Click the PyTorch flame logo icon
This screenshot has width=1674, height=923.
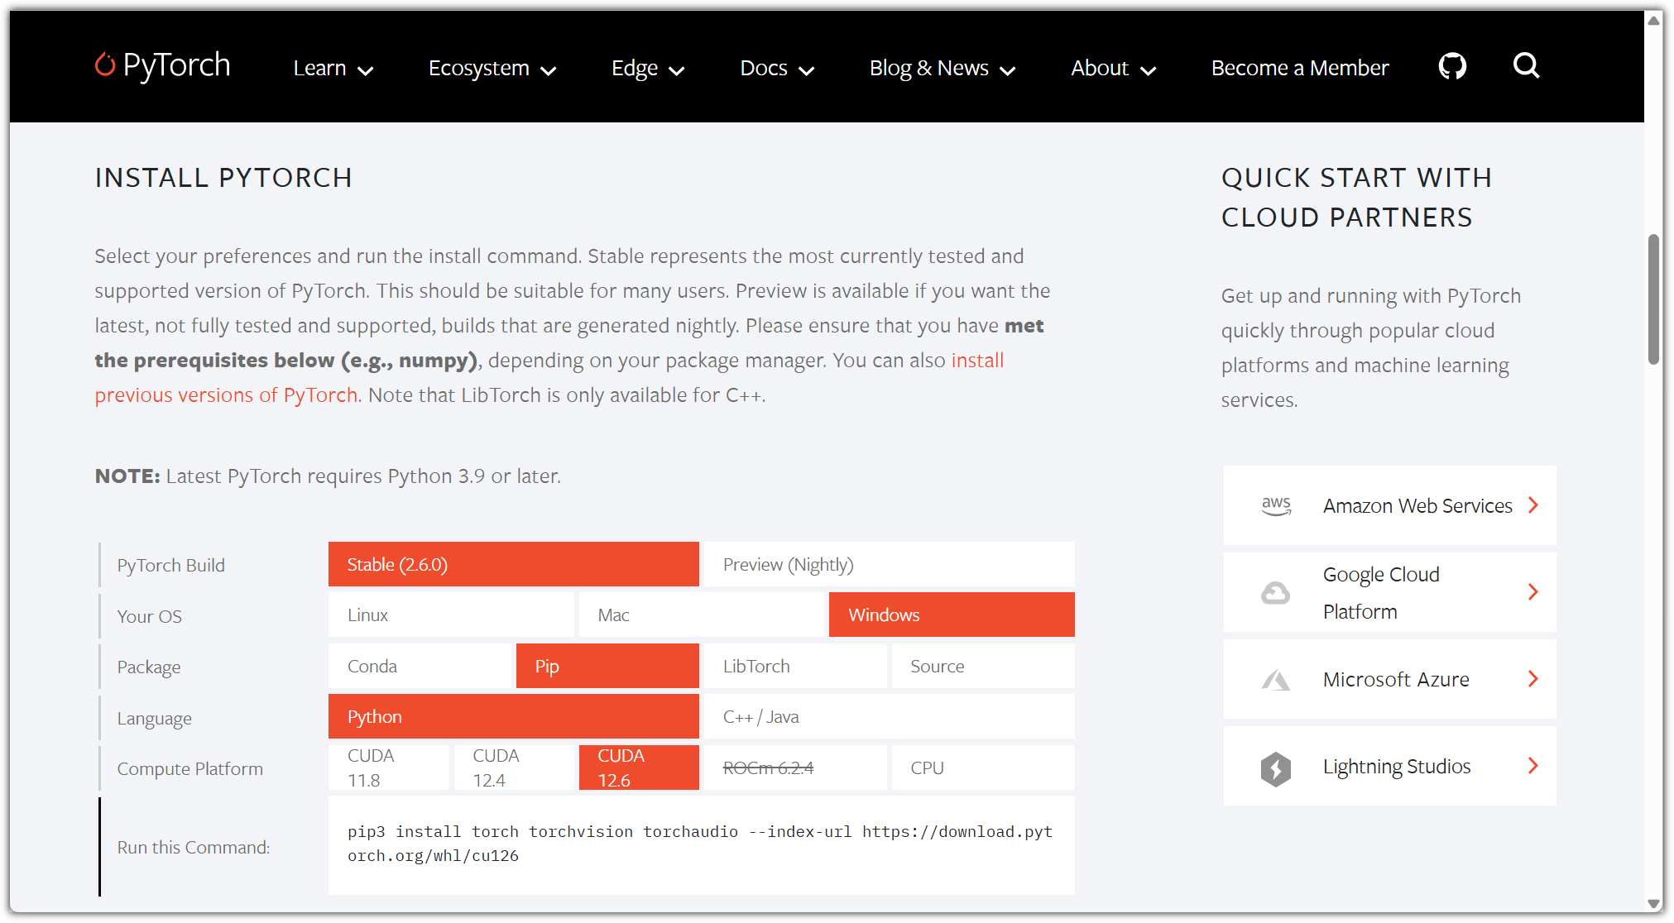(x=105, y=65)
